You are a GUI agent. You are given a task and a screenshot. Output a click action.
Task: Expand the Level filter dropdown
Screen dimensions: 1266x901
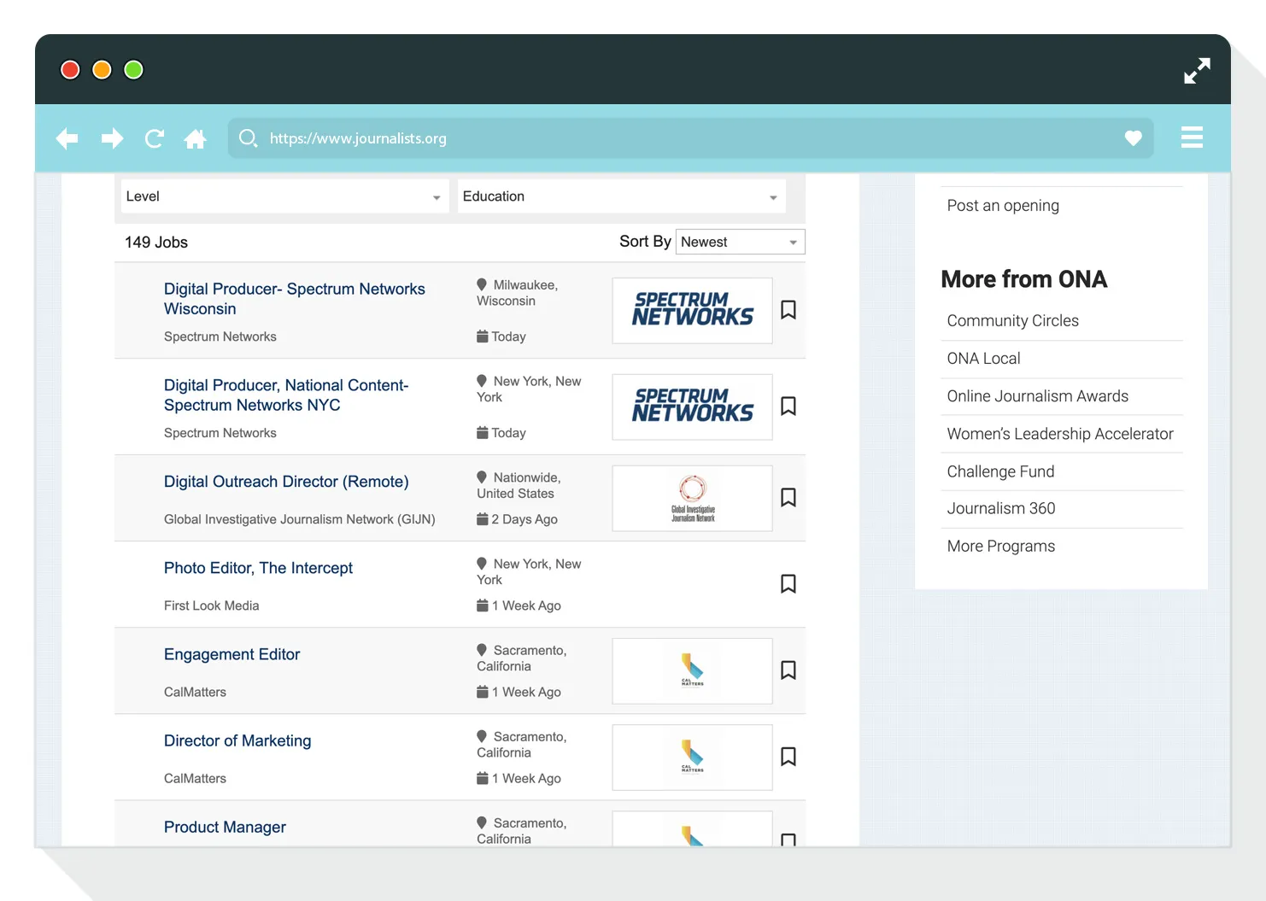pyautogui.click(x=283, y=196)
